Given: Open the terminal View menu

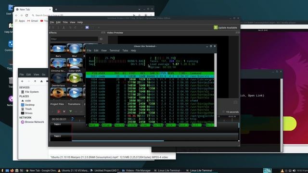Looking at the screenshot, I should 104,50.
